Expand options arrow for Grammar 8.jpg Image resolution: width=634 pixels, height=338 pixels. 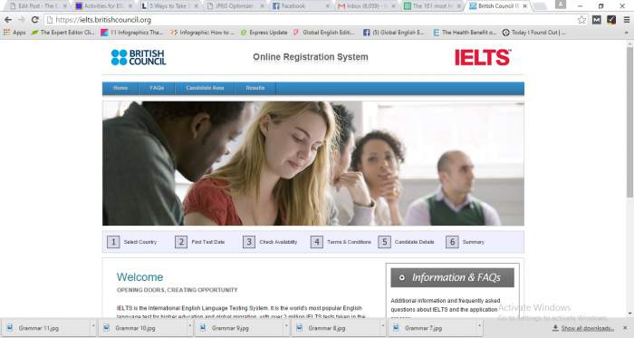click(x=383, y=326)
